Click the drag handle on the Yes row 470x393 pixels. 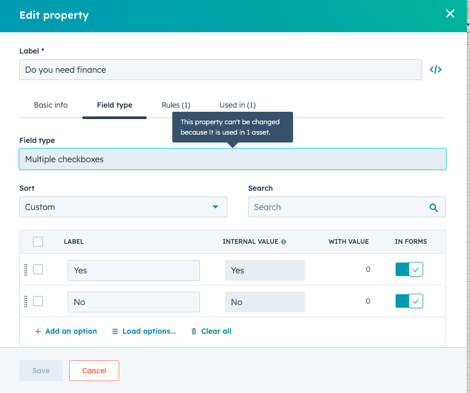pyautogui.click(x=27, y=269)
